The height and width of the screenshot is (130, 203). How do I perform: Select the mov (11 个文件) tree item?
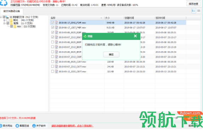coord(26,26)
